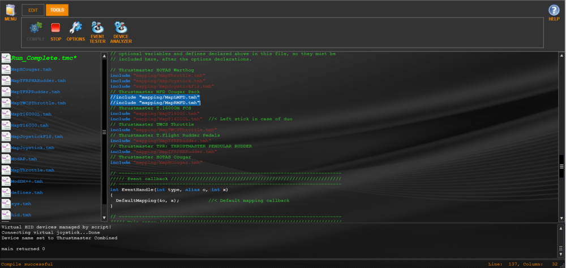
Task: Open the MapT16000L.tmh file
Action: click(31, 114)
